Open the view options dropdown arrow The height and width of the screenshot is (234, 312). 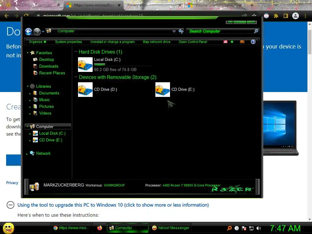tap(232, 42)
